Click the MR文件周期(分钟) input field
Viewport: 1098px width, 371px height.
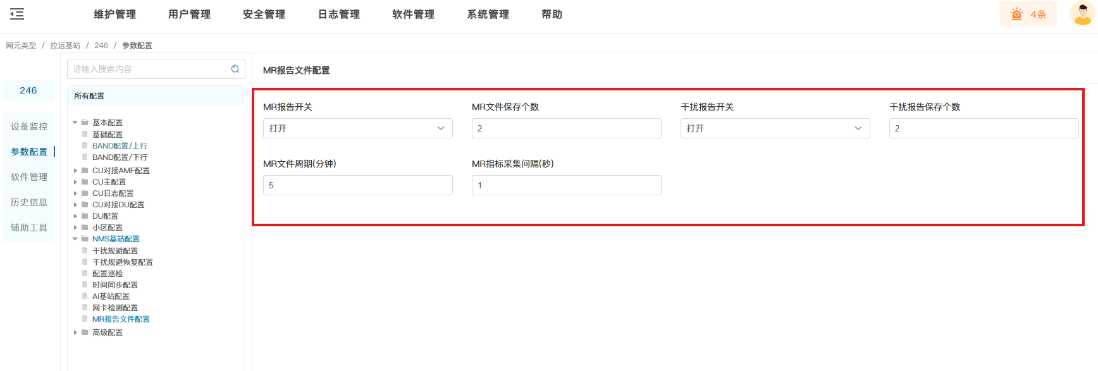tap(357, 185)
